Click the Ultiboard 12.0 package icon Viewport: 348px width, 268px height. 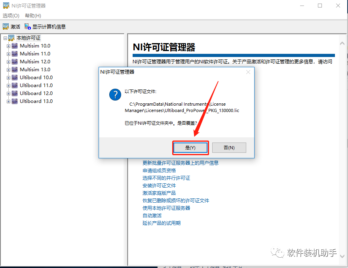(15, 93)
